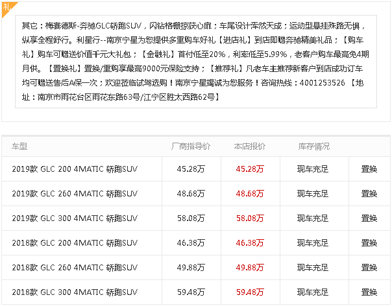392x306 pixels.
Task: Click 置换 for 2019款 GLC 200 4MATIC
Action: point(369,169)
